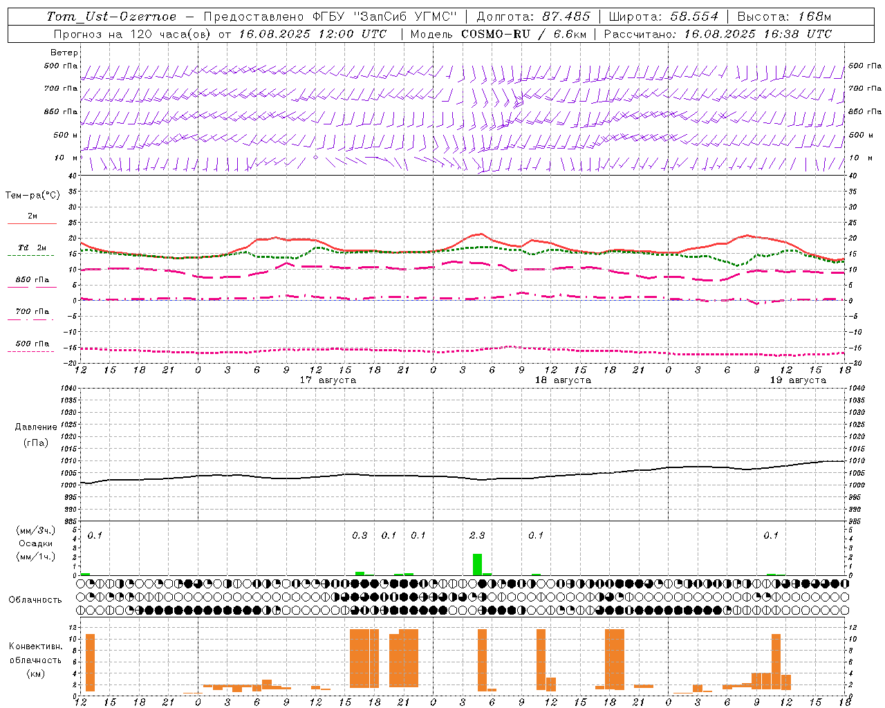
Task: Click the station name Tom_Ust-Ozernoe
Action: tap(111, 17)
